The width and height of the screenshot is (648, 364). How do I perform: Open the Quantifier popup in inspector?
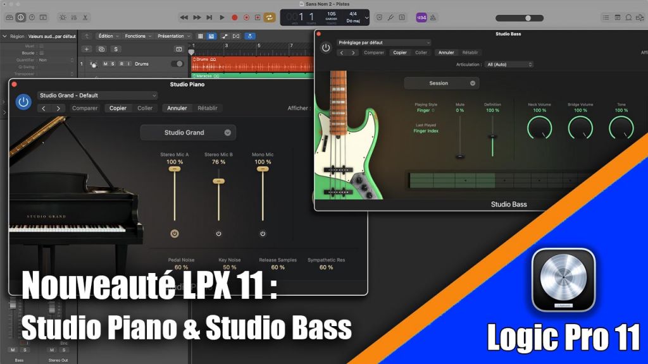[56, 60]
